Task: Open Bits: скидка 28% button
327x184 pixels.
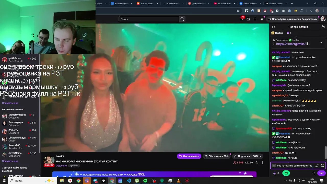Action: tap(217, 156)
